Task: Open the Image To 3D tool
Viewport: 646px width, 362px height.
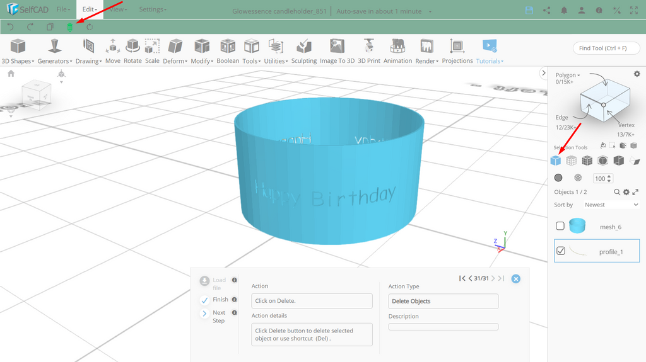Action: 337,52
